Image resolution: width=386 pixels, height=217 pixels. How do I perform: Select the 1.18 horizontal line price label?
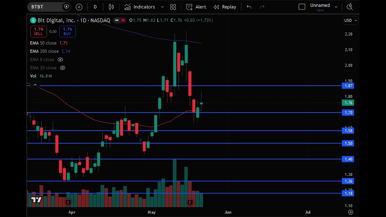pos(348,193)
